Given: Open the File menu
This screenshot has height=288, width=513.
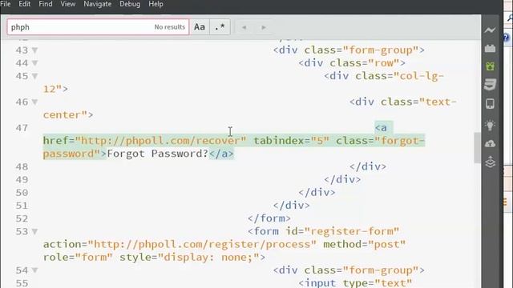Looking at the screenshot, I should point(6,4).
